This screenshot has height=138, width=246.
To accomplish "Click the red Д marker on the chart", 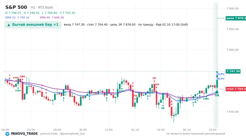I will tap(171, 103).
